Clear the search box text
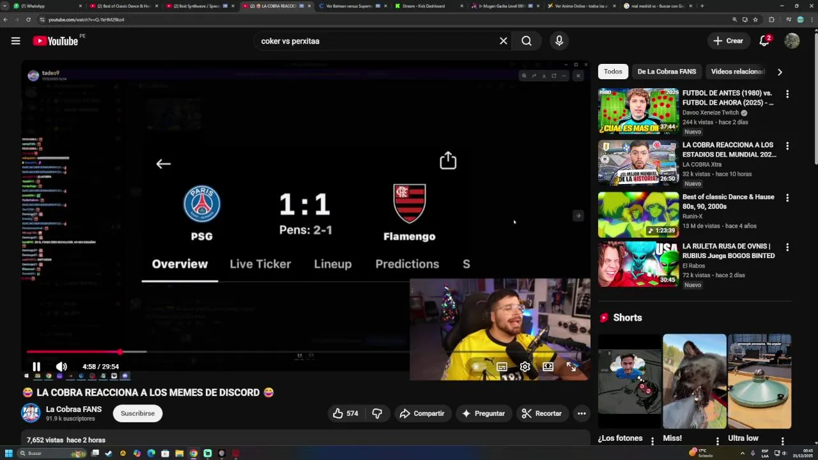The image size is (818, 460). pyautogui.click(x=504, y=41)
